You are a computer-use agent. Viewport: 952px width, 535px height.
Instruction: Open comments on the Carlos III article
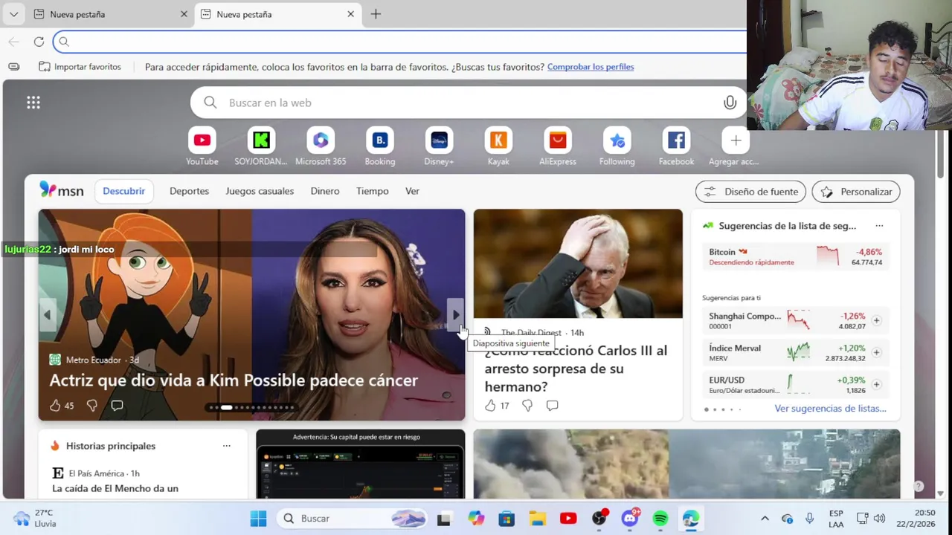pos(552,406)
